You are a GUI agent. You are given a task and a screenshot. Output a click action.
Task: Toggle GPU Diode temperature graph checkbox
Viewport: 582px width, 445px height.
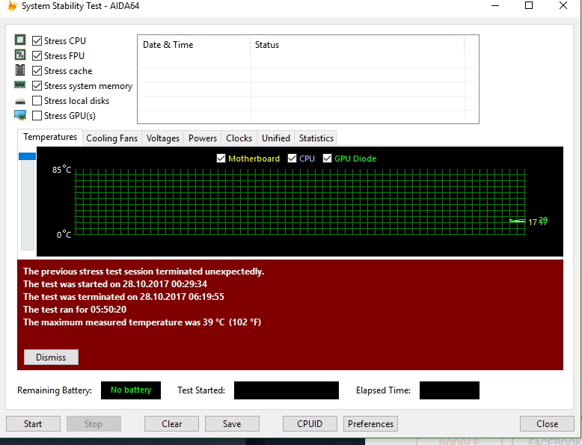pos(327,159)
